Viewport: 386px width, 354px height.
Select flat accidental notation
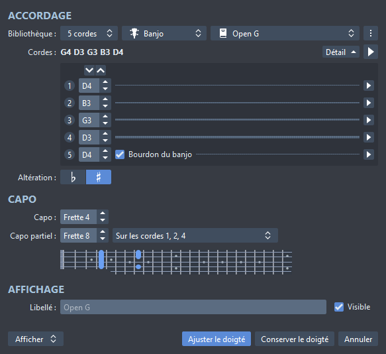73,177
